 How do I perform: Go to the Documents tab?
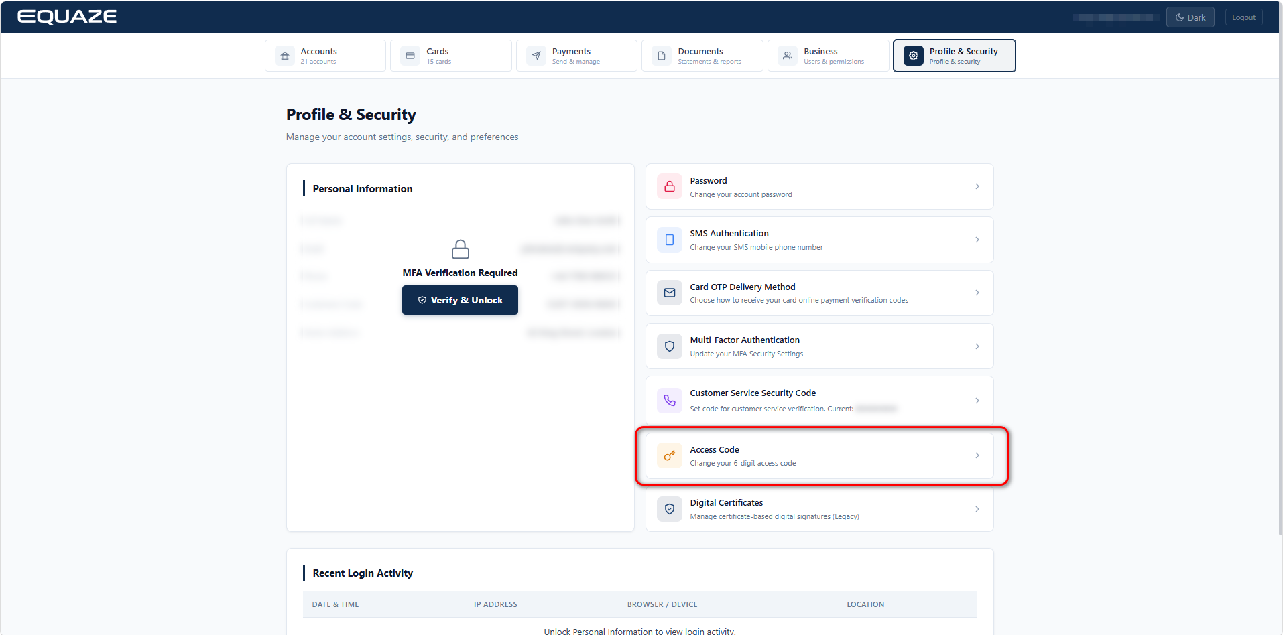(x=702, y=56)
